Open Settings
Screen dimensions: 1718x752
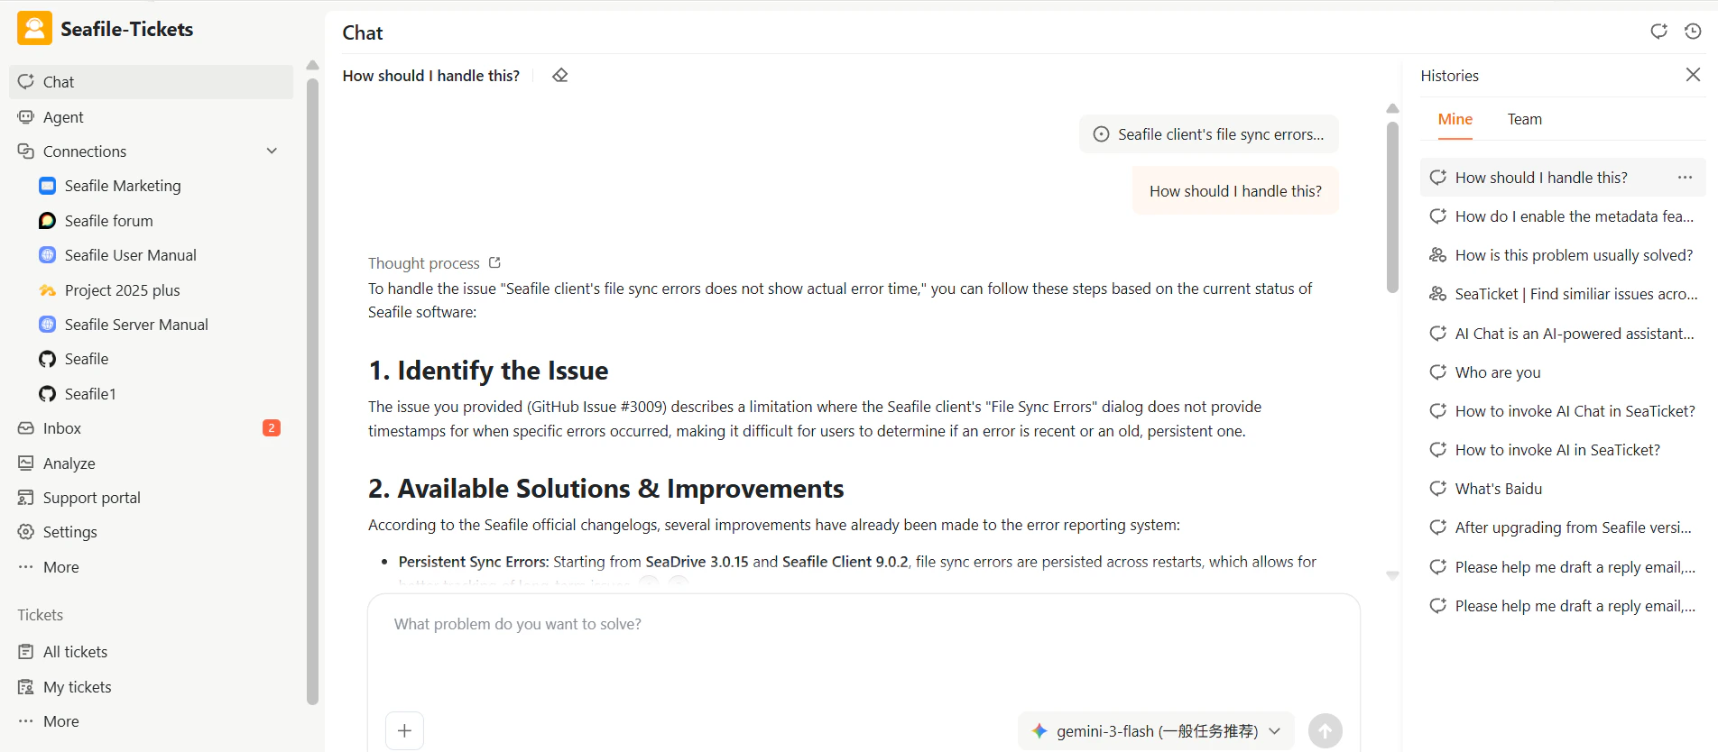(151, 532)
